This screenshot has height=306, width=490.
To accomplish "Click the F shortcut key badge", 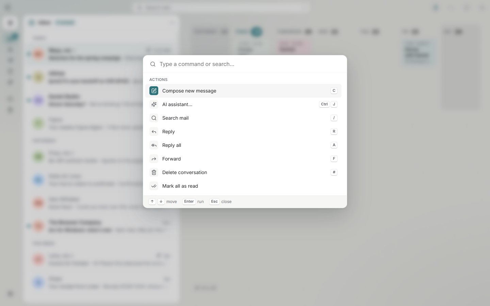I will coord(334,159).
